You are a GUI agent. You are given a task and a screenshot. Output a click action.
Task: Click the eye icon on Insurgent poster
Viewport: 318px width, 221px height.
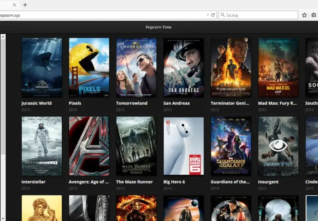[278, 145]
